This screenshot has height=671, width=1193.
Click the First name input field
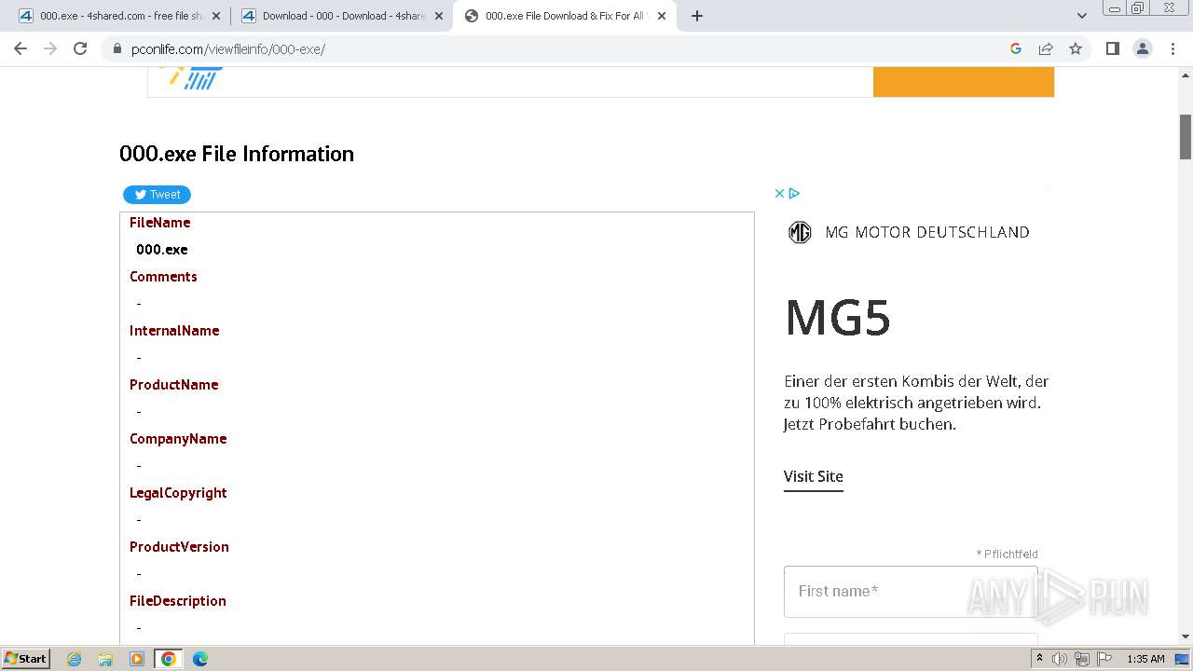tap(911, 592)
